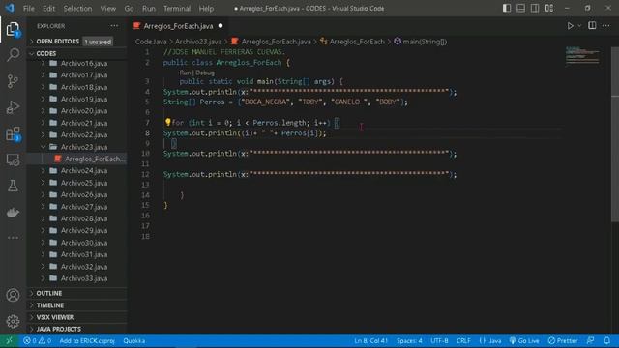Expand the JAVA PROJECTS section

(x=77, y=329)
